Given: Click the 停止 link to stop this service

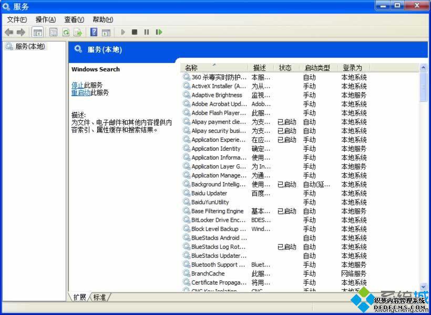Looking at the screenshot, I should click(x=77, y=85).
